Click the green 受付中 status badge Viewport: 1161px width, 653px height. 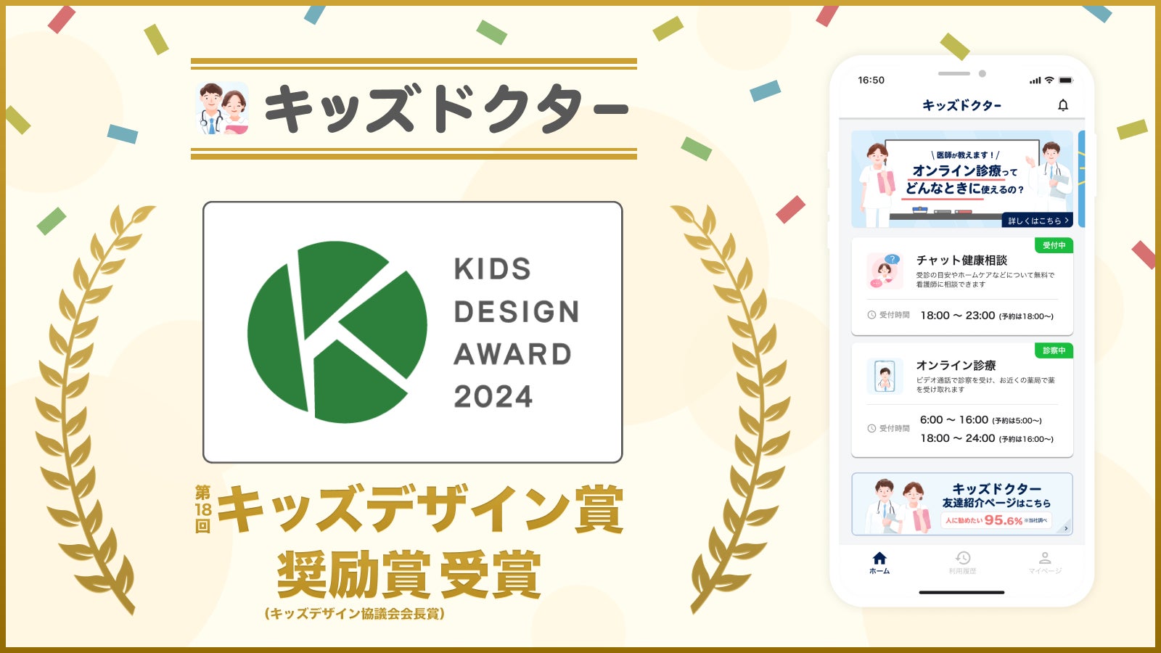(1054, 245)
